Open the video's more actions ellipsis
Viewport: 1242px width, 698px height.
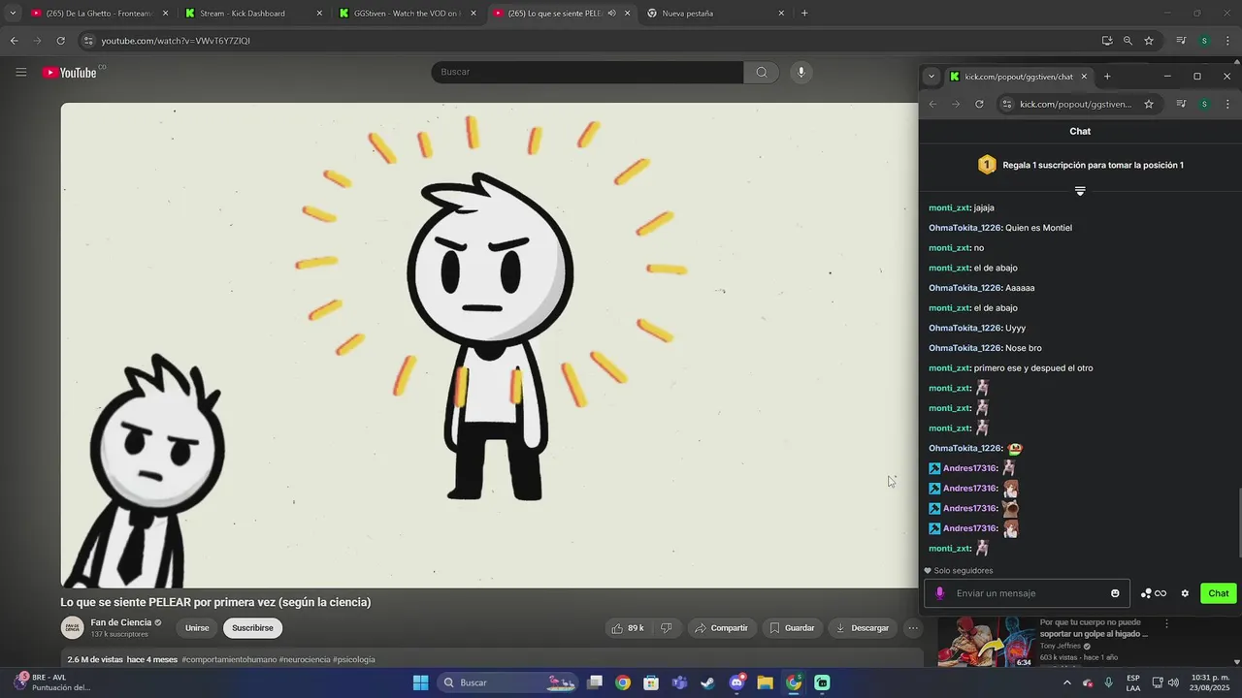(x=912, y=628)
